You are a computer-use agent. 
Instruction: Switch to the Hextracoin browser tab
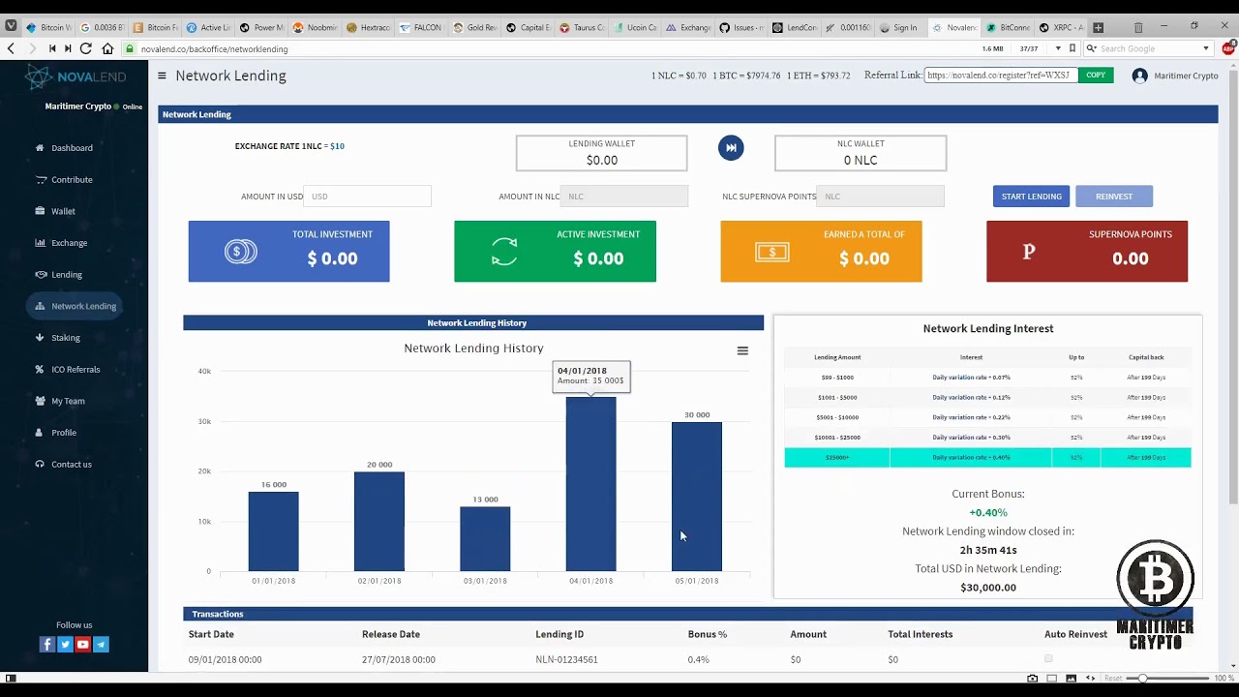click(x=369, y=28)
